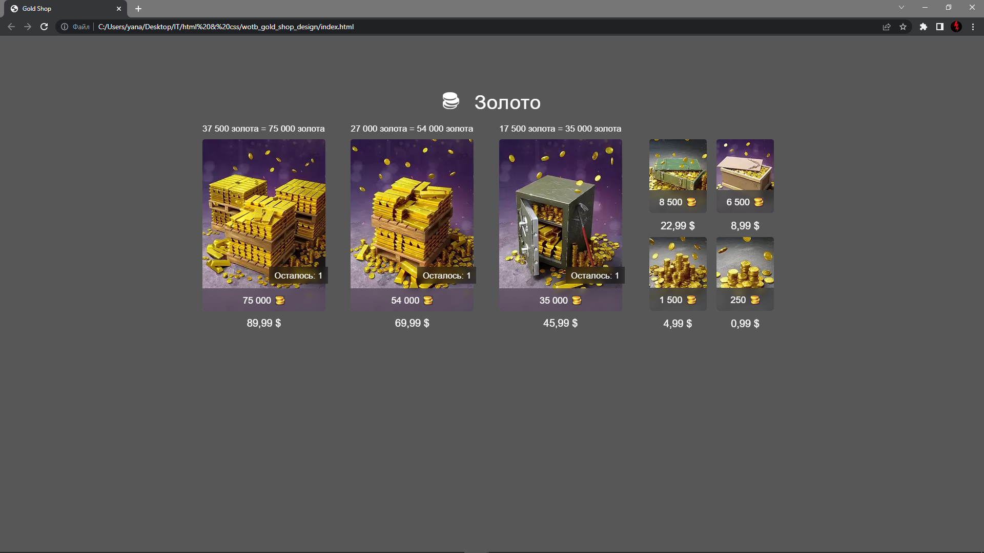Click the '27 000 золота = 54 000 золота' text
The height and width of the screenshot is (553, 984).
pyautogui.click(x=412, y=129)
